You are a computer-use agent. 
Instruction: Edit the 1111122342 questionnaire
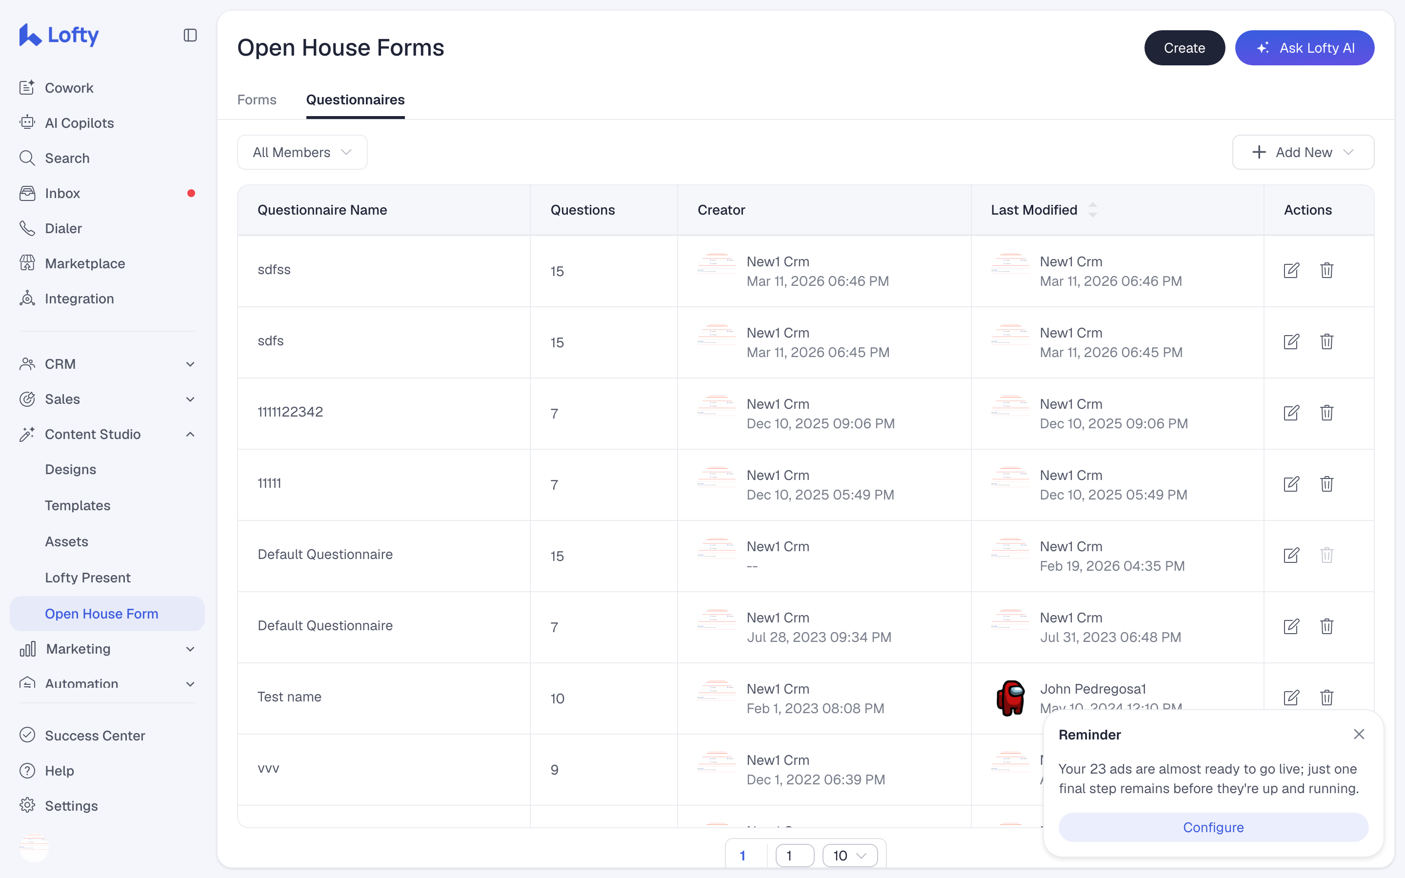[1291, 413]
